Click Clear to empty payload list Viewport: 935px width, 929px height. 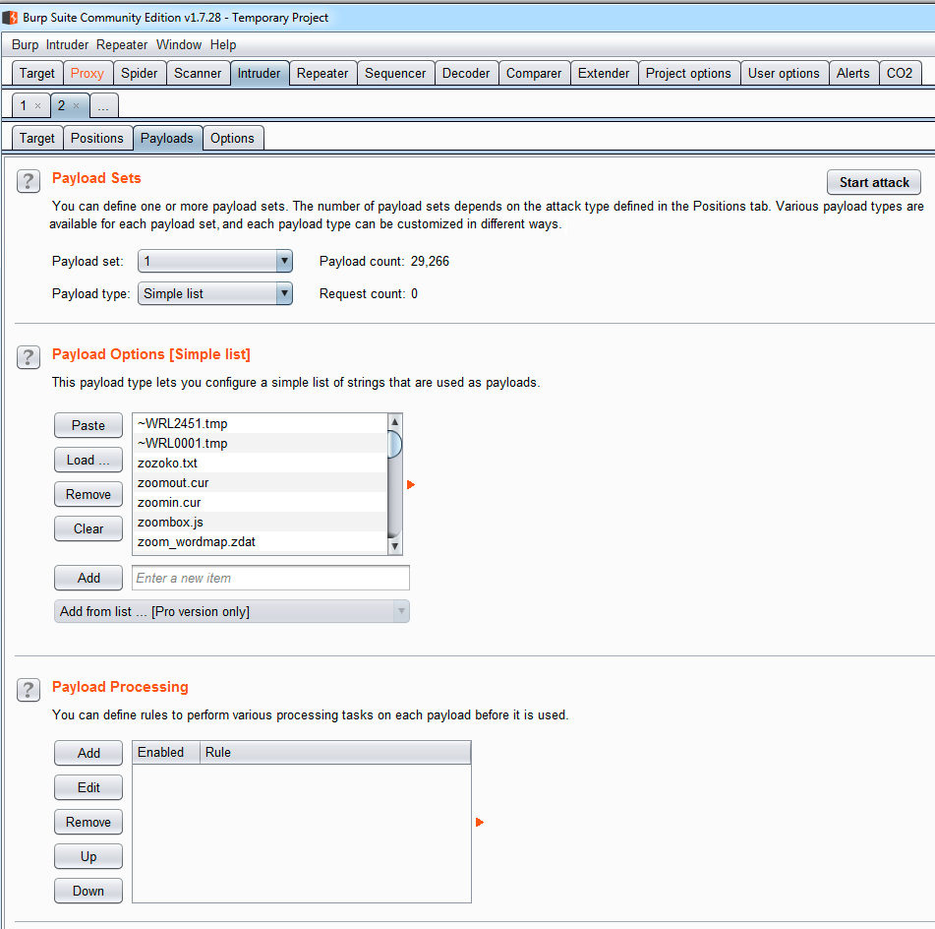click(x=88, y=528)
